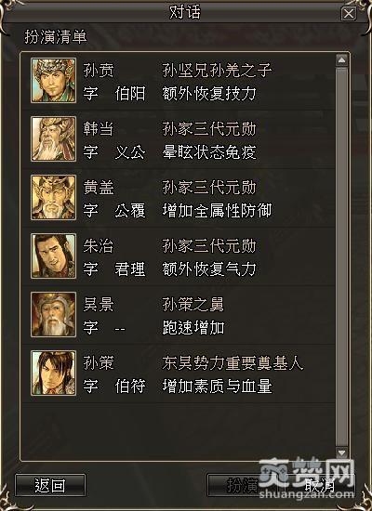This screenshot has width=372, height=511.
Task: Select the 韩当 character portrait
Action: point(54,138)
